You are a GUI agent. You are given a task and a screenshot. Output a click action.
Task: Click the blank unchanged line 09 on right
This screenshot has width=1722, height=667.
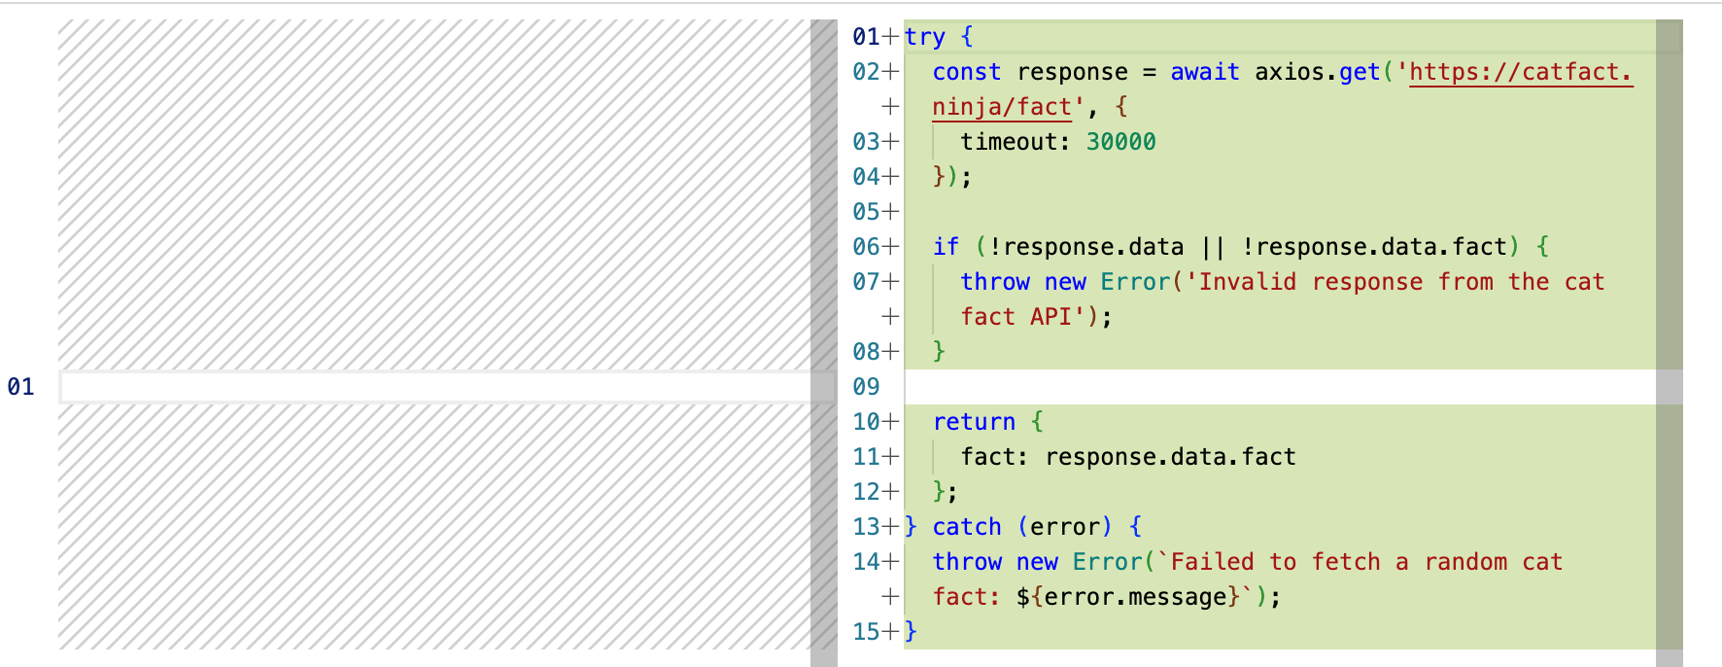pos(1280,387)
